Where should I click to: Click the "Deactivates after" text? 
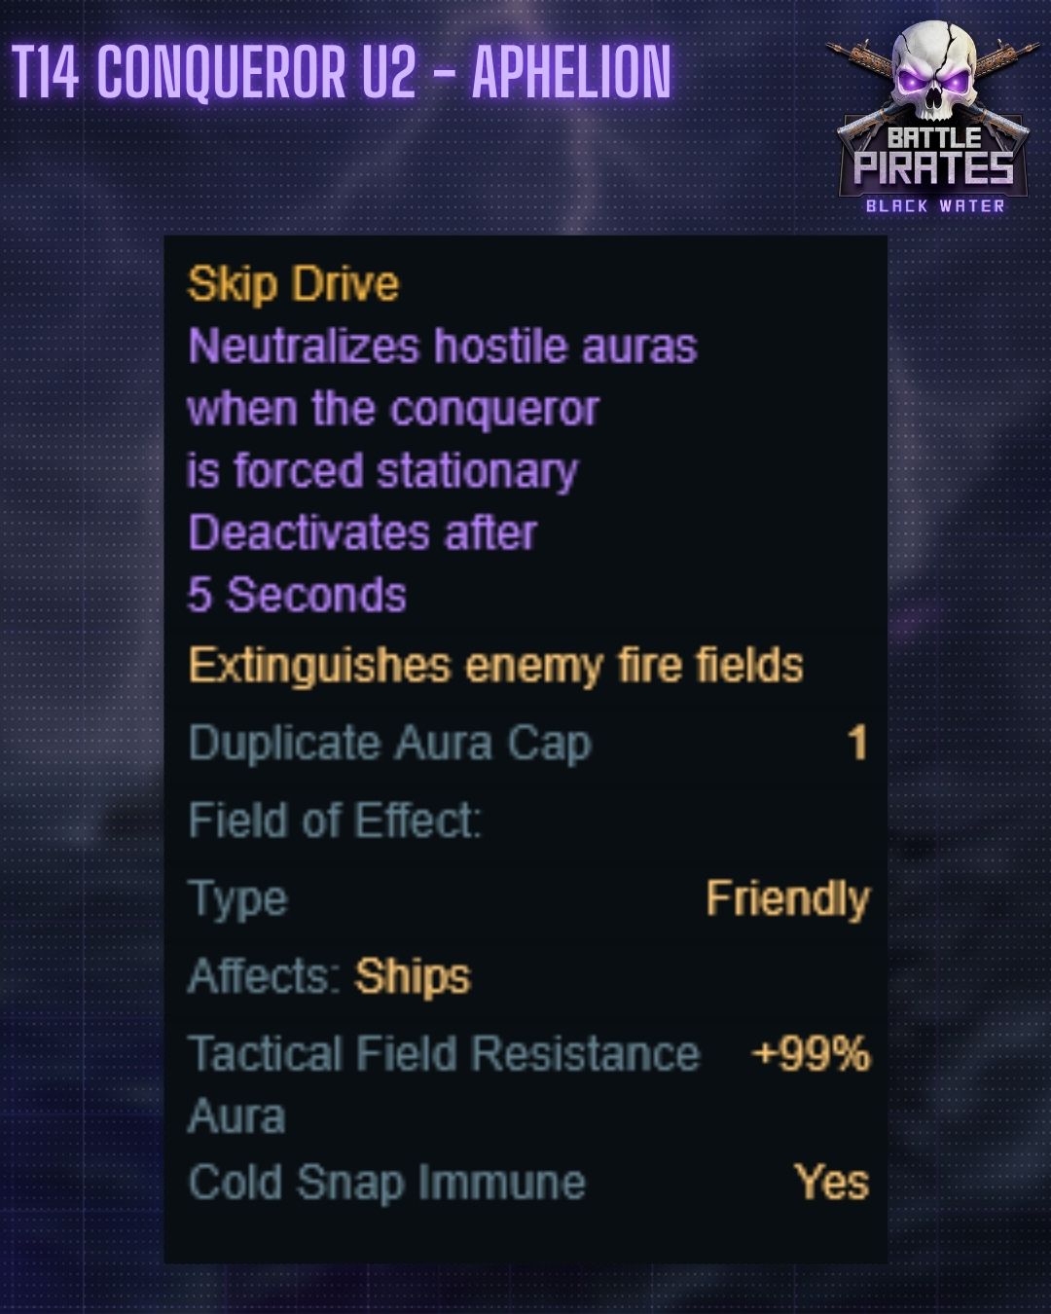pyautogui.click(x=362, y=533)
